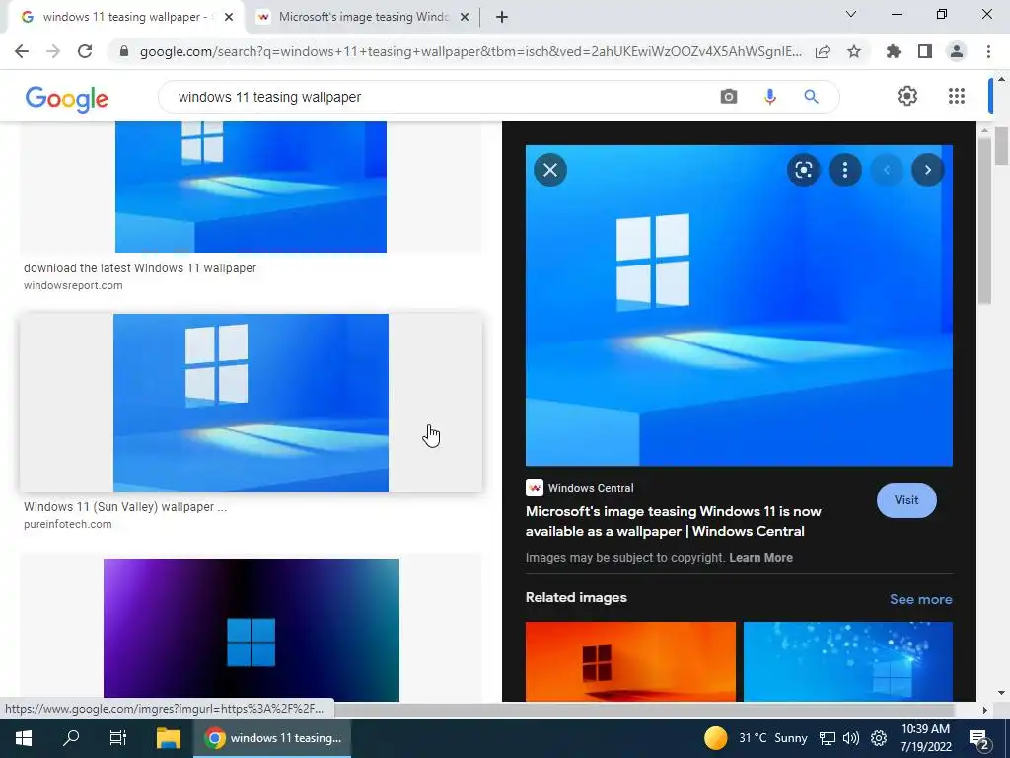Open 'Windows 11 (Sun Valley) wallpaper' result

[125, 507]
